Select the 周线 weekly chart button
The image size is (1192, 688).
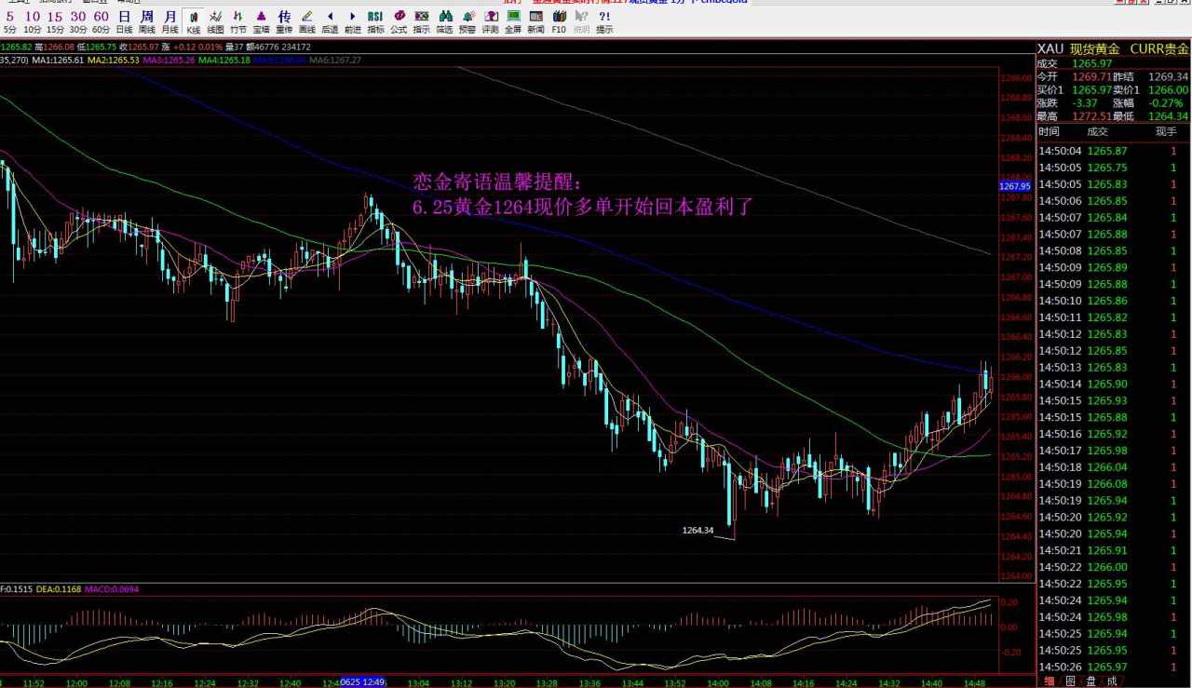pos(147,21)
